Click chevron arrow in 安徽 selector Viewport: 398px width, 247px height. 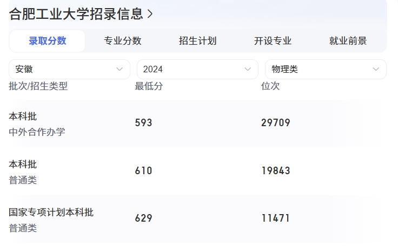(x=120, y=69)
